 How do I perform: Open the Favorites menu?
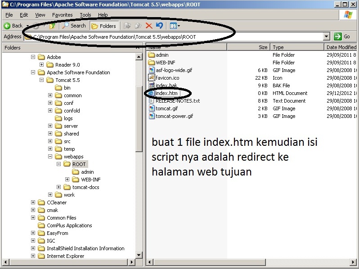click(x=62, y=15)
